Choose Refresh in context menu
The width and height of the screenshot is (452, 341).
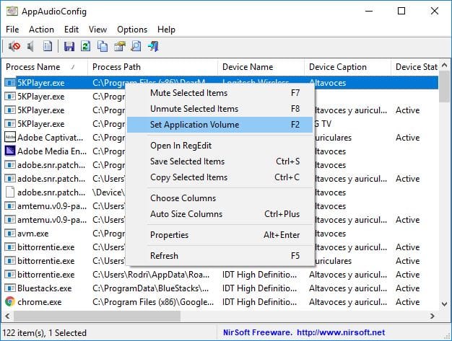click(220, 256)
